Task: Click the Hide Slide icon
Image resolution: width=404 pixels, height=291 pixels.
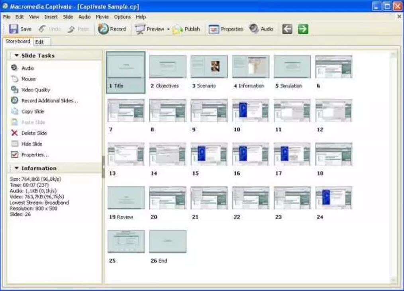Action: [15, 143]
